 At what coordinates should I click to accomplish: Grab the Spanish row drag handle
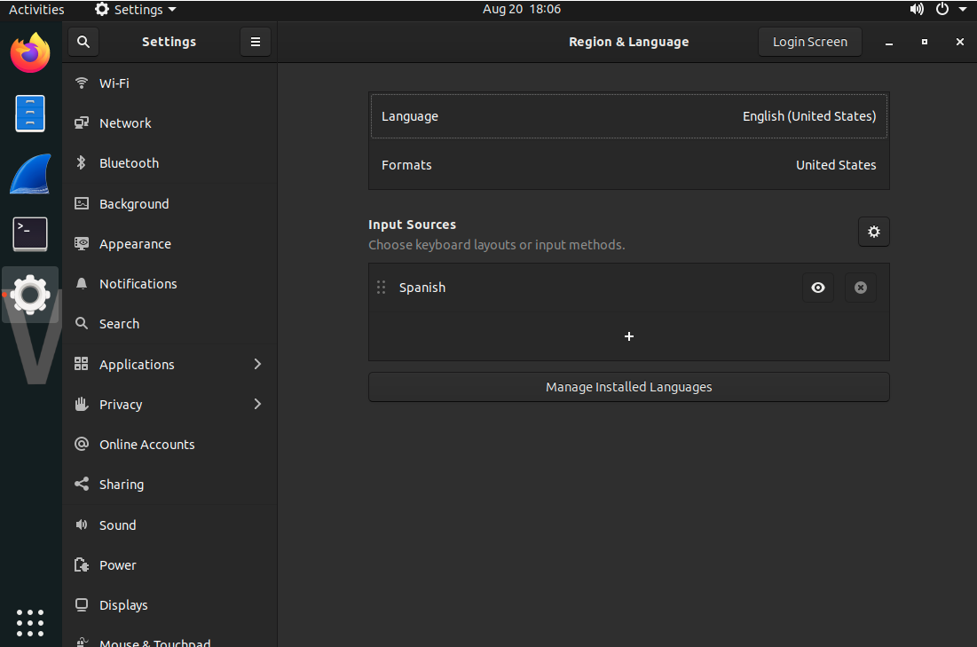click(382, 288)
